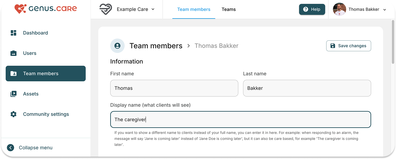Click the question mark Help icon
This screenshot has width=396, height=159.
tap(306, 9)
